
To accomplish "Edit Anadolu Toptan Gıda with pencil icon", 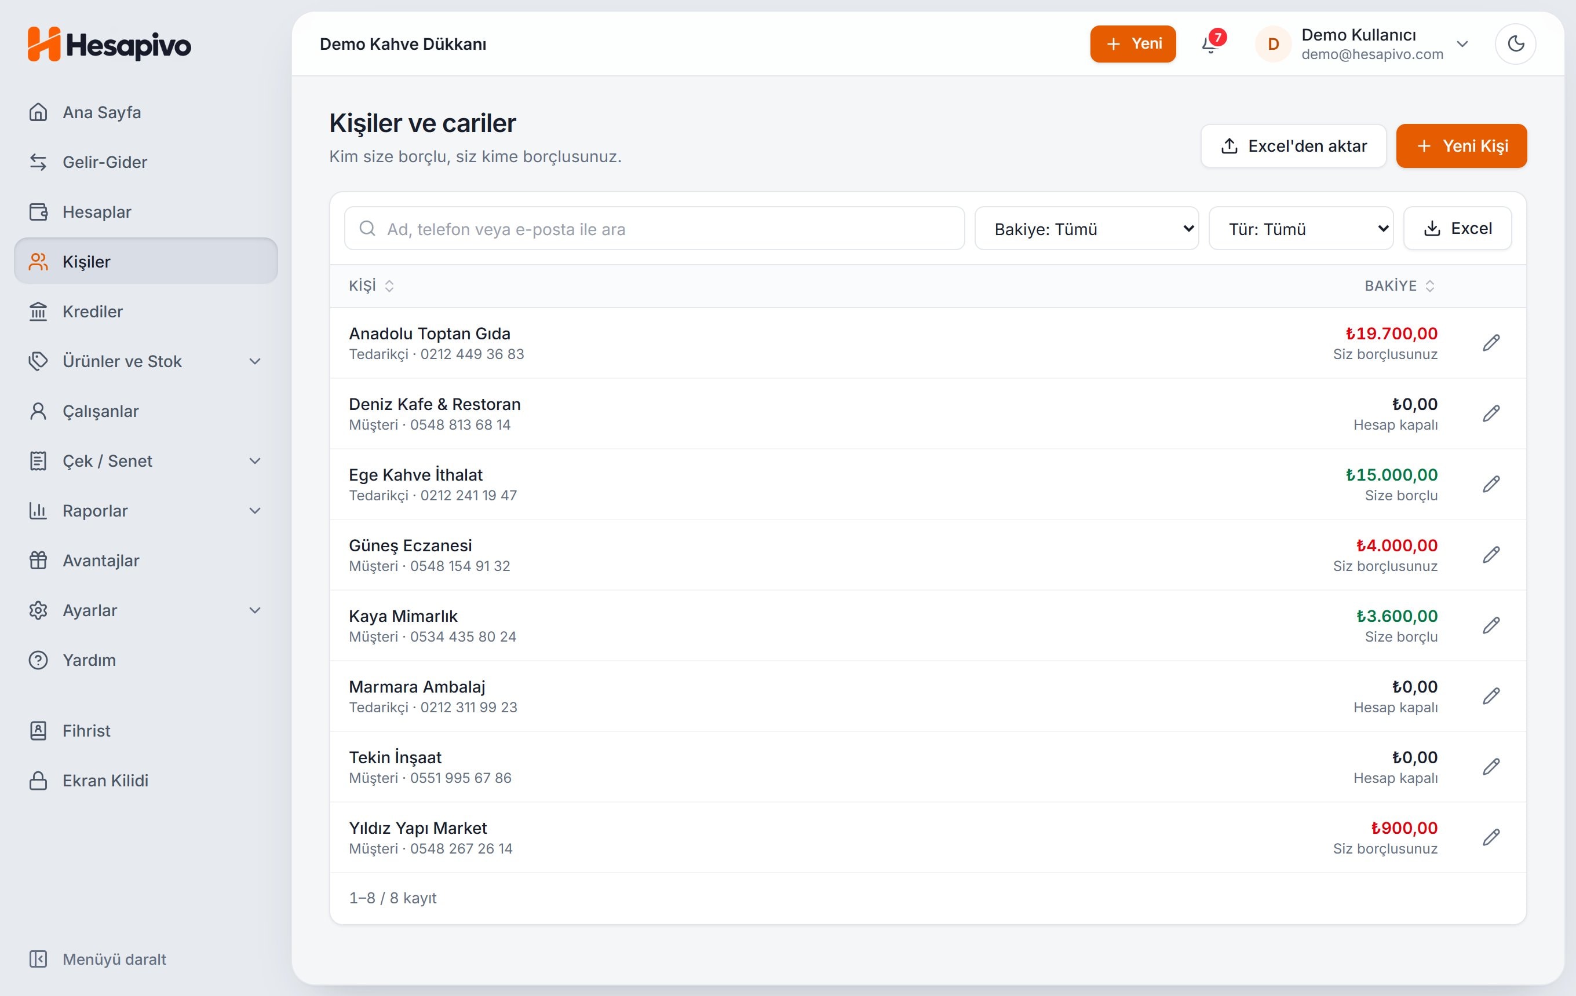I will coord(1491,343).
